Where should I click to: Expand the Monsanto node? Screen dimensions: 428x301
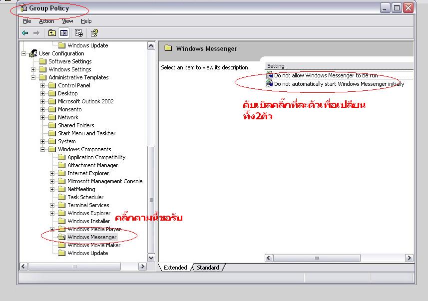[42, 109]
